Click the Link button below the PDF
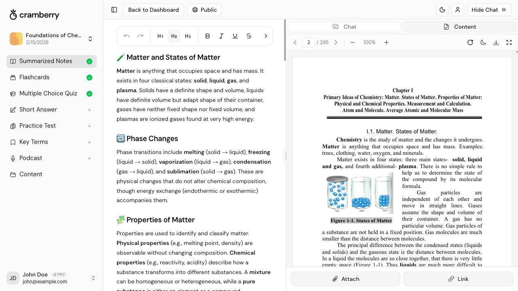The height and width of the screenshot is (291, 518). pyautogui.click(x=458, y=279)
